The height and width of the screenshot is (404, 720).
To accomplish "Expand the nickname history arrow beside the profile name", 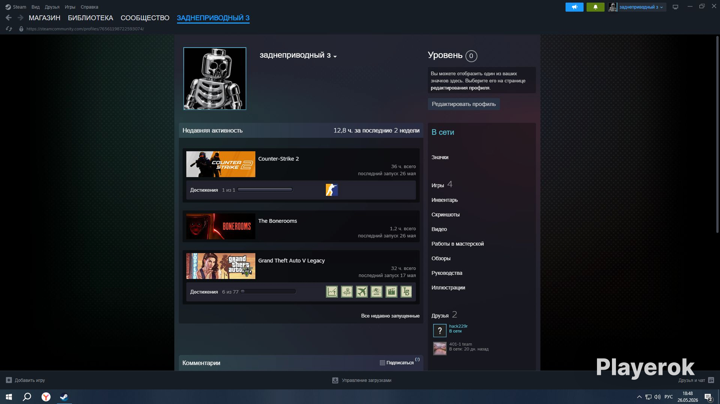I will (335, 57).
